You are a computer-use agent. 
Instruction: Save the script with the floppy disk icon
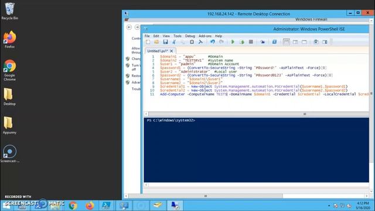pos(165,42)
